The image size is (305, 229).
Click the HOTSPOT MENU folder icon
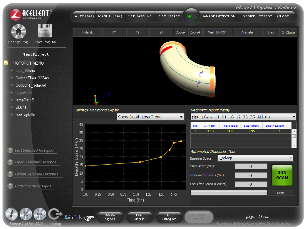pyautogui.click(x=6, y=63)
